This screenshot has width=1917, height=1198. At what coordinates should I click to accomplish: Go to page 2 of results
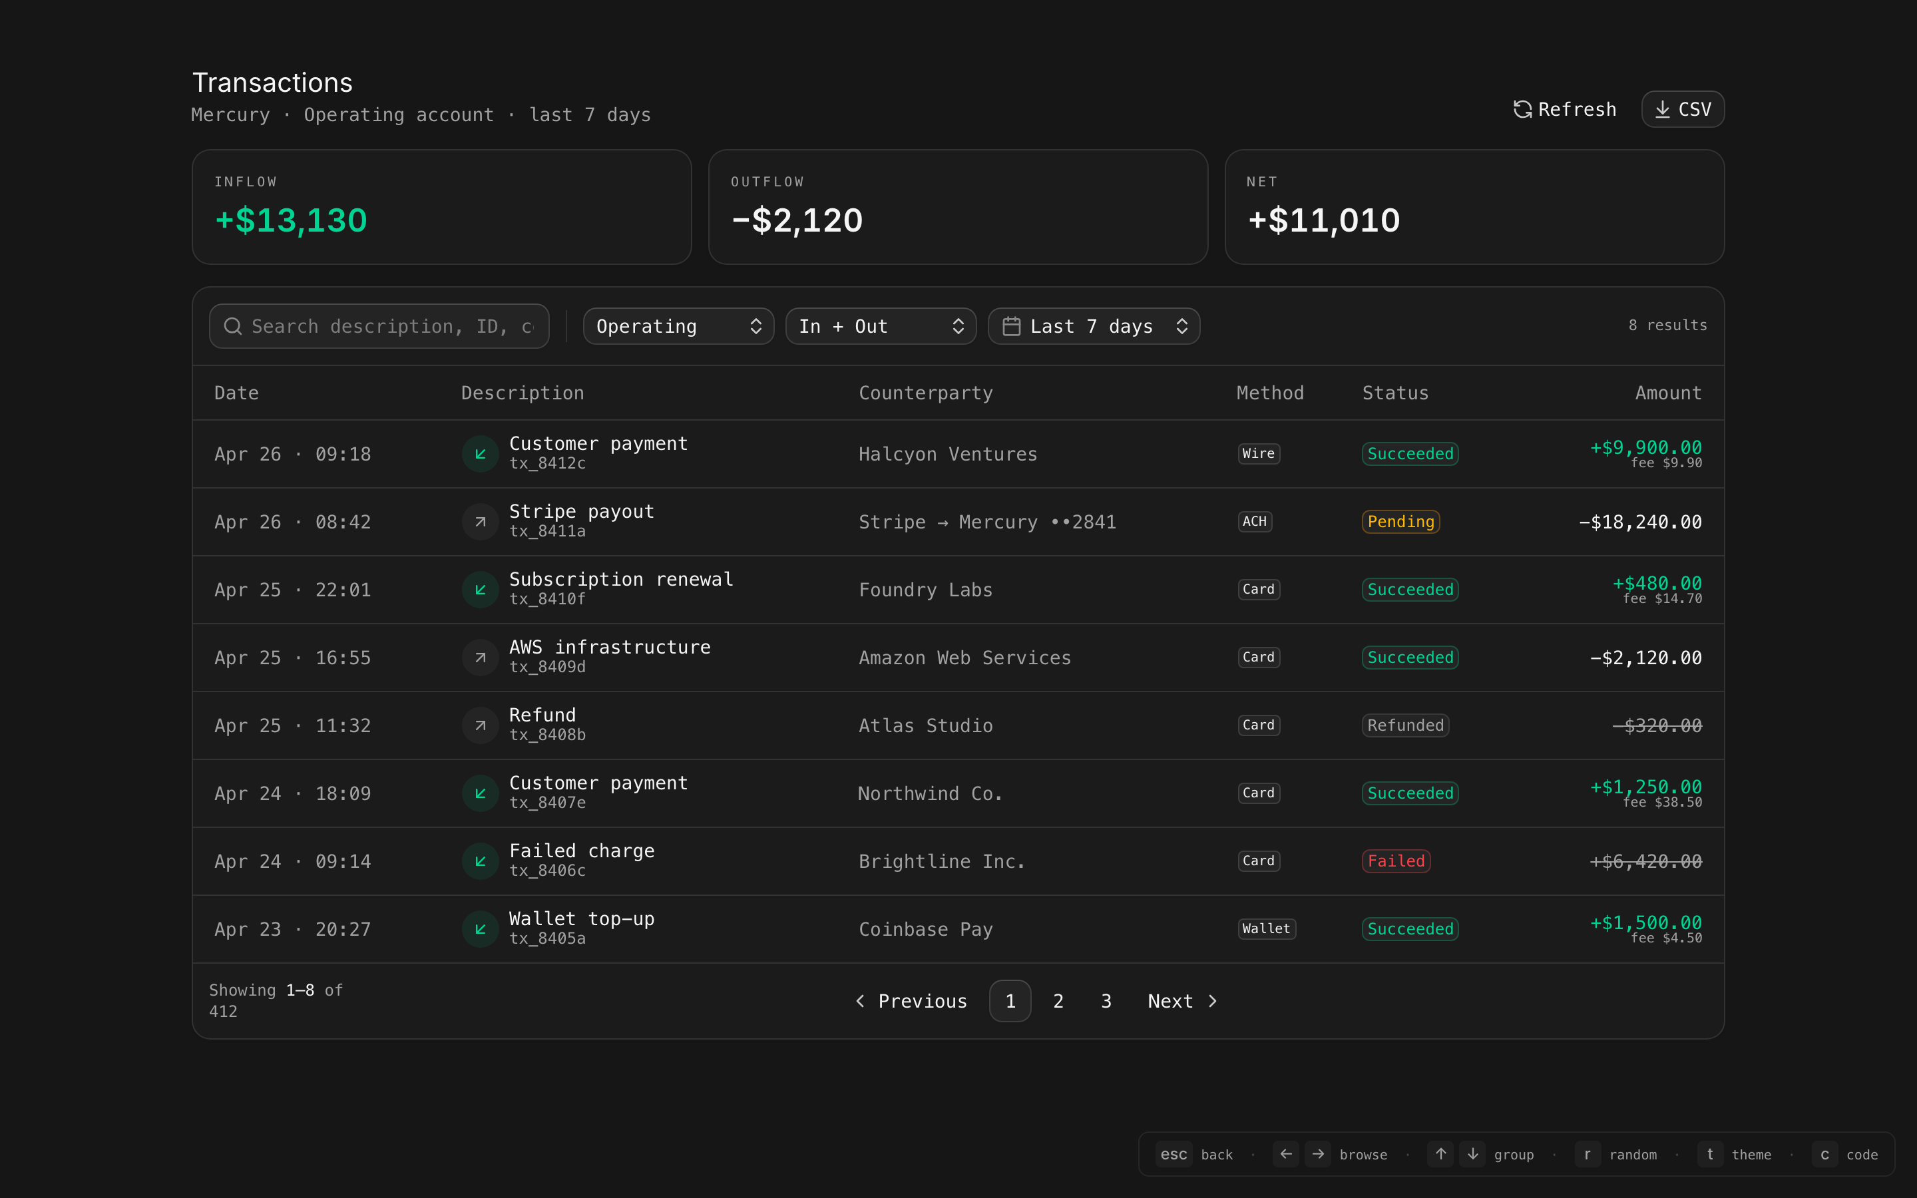coord(1058,1001)
